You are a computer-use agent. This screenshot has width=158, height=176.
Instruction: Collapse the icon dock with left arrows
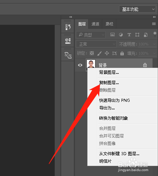tap(71, 17)
